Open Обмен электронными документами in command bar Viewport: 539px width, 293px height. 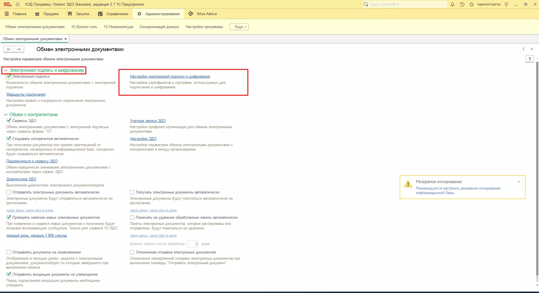[x=35, y=27]
